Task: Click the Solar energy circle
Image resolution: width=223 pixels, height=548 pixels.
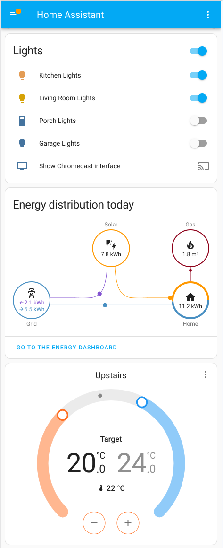Action: 111,248
